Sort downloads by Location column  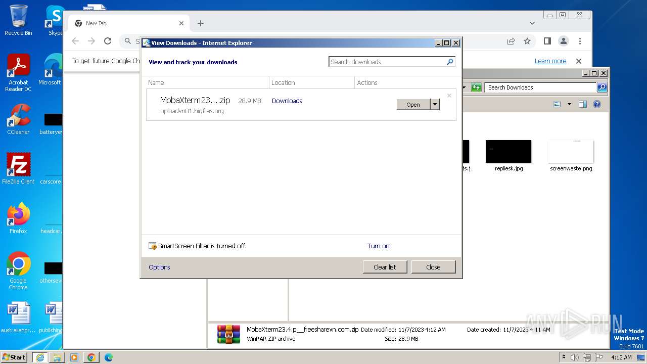pyautogui.click(x=312, y=82)
